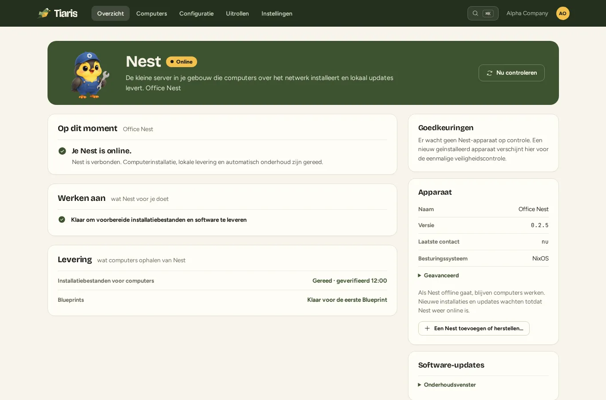This screenshot has height=400, width=606.
Task: Click the 'Laatste contact' label
Action: 439,242
